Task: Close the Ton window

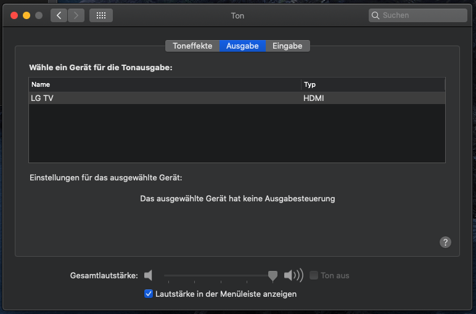Action: click(x=14, y=15)
